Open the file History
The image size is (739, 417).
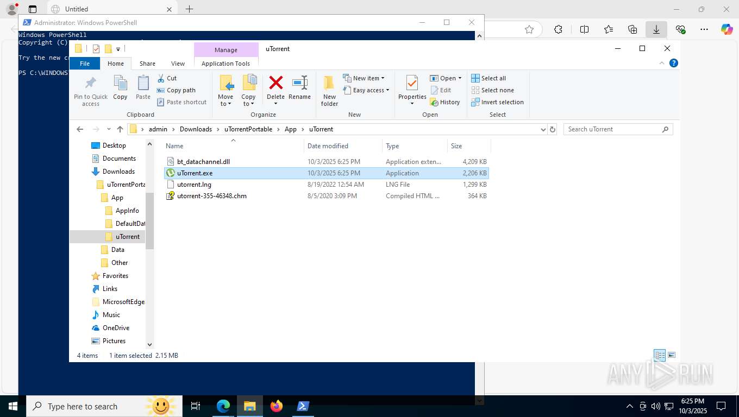point(444,102)
